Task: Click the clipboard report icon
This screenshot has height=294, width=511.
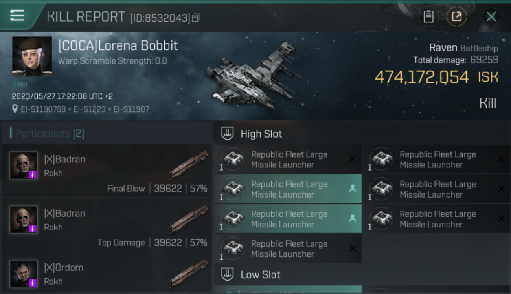Action: coord(428,16)
